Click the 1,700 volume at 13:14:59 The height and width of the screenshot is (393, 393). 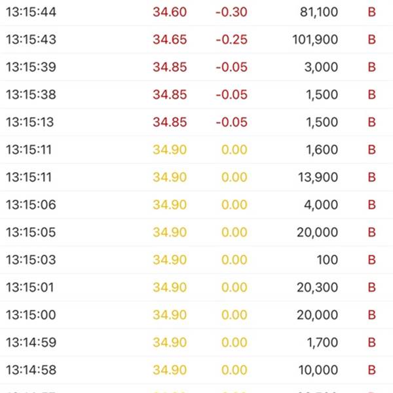click(322, 343)
